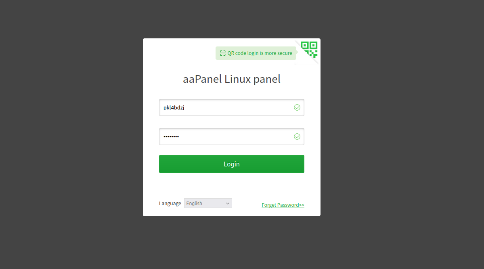Screen dimensions: 484x269
Task: Open the Forget Password>> link
Action: (x=283, y=205)
